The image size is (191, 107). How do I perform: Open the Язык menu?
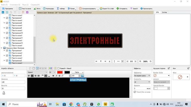25,5
